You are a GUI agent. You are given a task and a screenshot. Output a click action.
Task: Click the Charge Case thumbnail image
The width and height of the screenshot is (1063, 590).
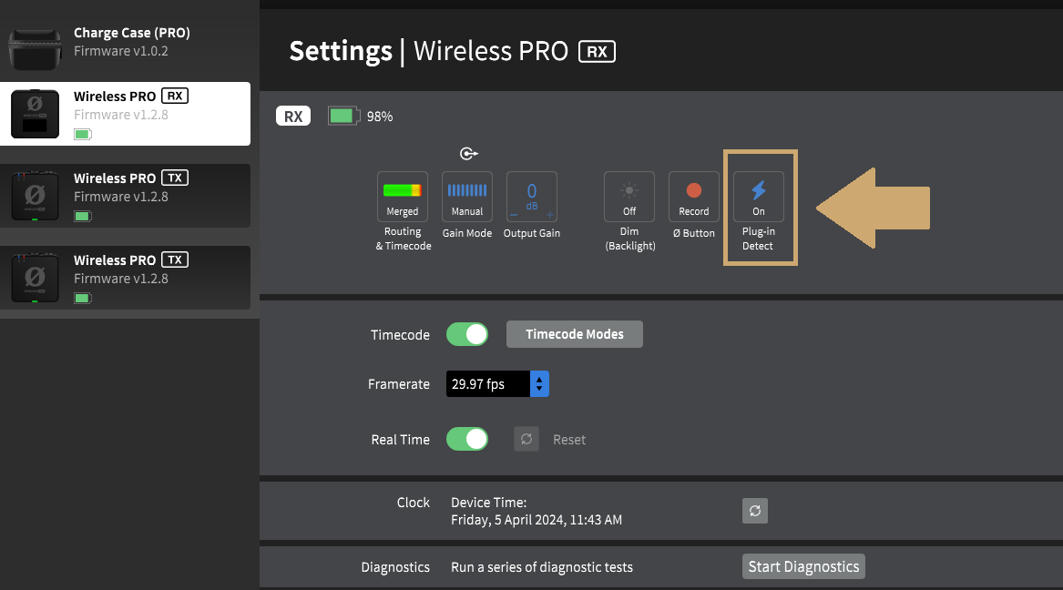36,49
